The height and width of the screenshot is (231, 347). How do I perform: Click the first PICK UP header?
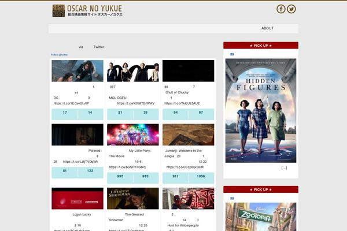261,46
